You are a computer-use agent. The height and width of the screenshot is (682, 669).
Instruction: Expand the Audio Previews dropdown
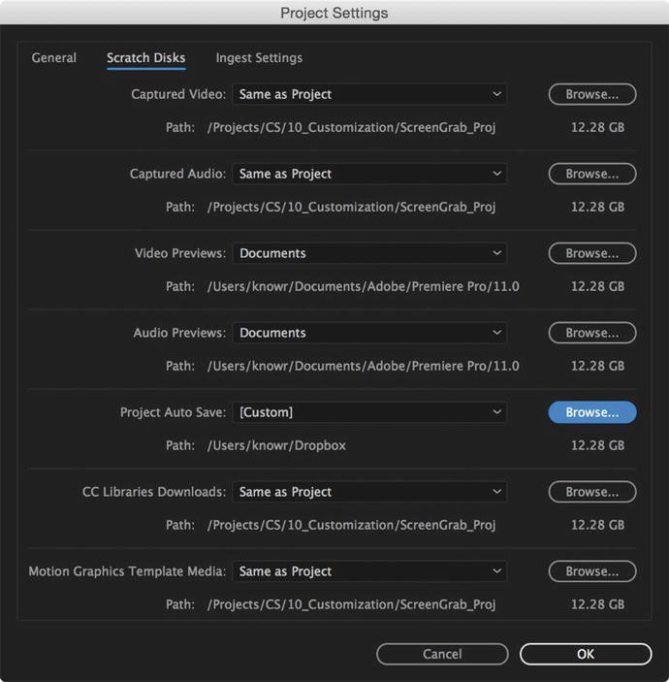point(369,333)
